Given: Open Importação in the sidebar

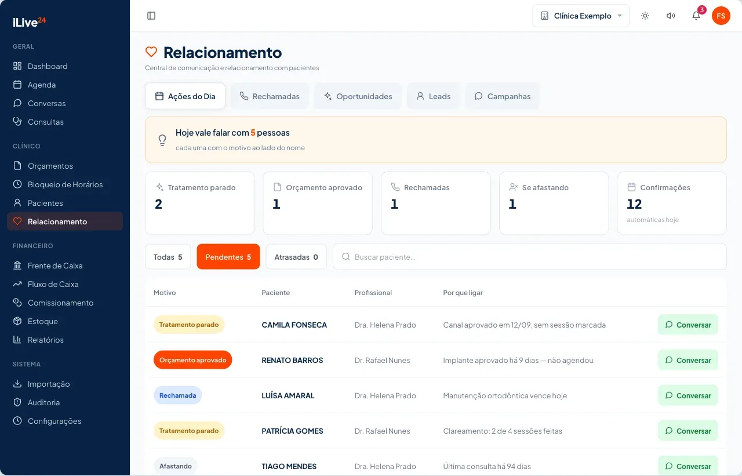Looking at the screenshot, I should [x=65, y=384].
